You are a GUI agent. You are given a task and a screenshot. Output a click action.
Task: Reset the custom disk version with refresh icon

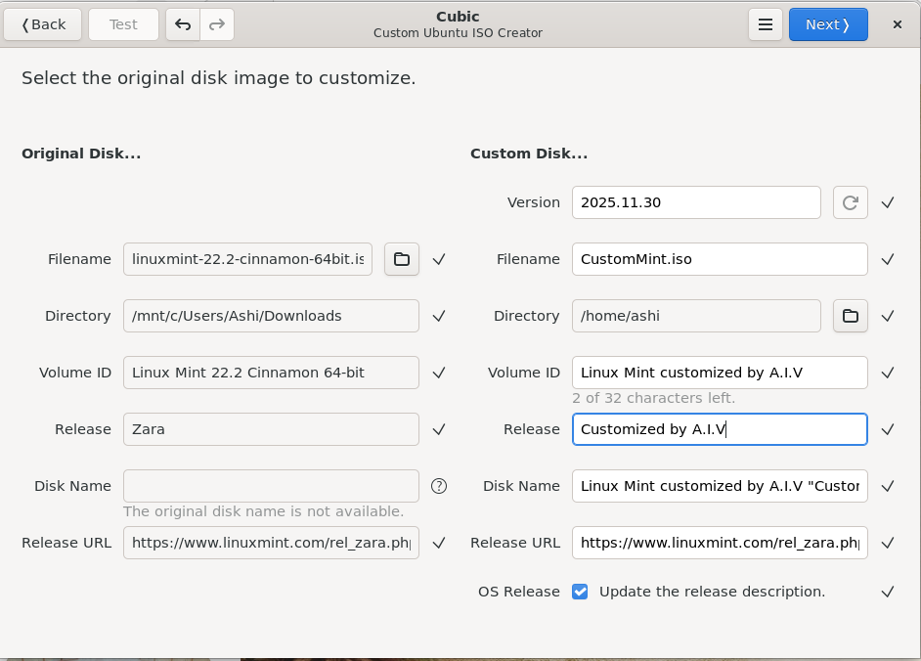point(850,202)
